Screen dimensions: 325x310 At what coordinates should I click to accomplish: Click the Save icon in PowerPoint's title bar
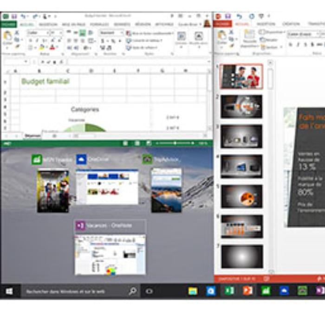tap(228, 16)
